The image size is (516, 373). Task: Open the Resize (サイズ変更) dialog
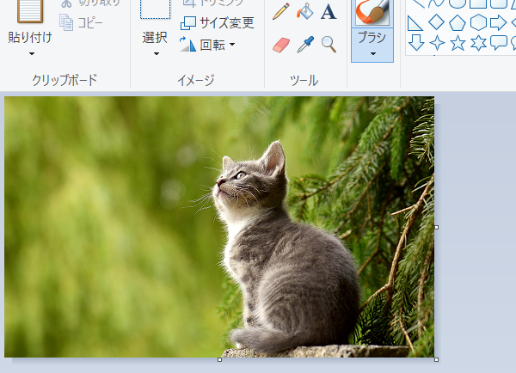(x=218, y=22)
